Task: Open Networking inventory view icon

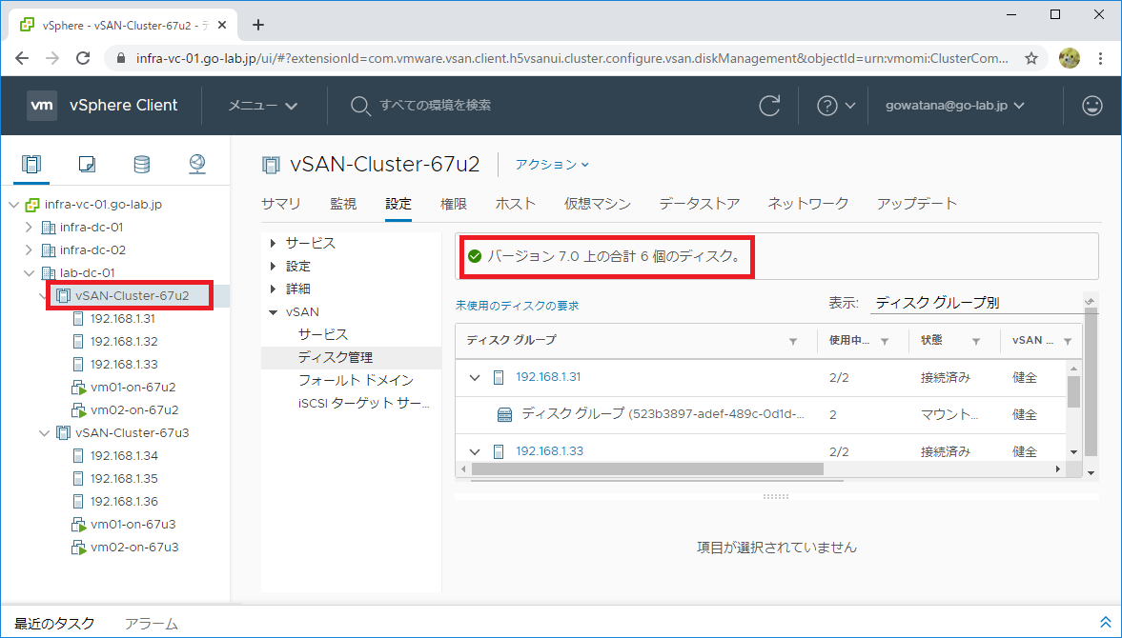Action: (x=196, y=165)
